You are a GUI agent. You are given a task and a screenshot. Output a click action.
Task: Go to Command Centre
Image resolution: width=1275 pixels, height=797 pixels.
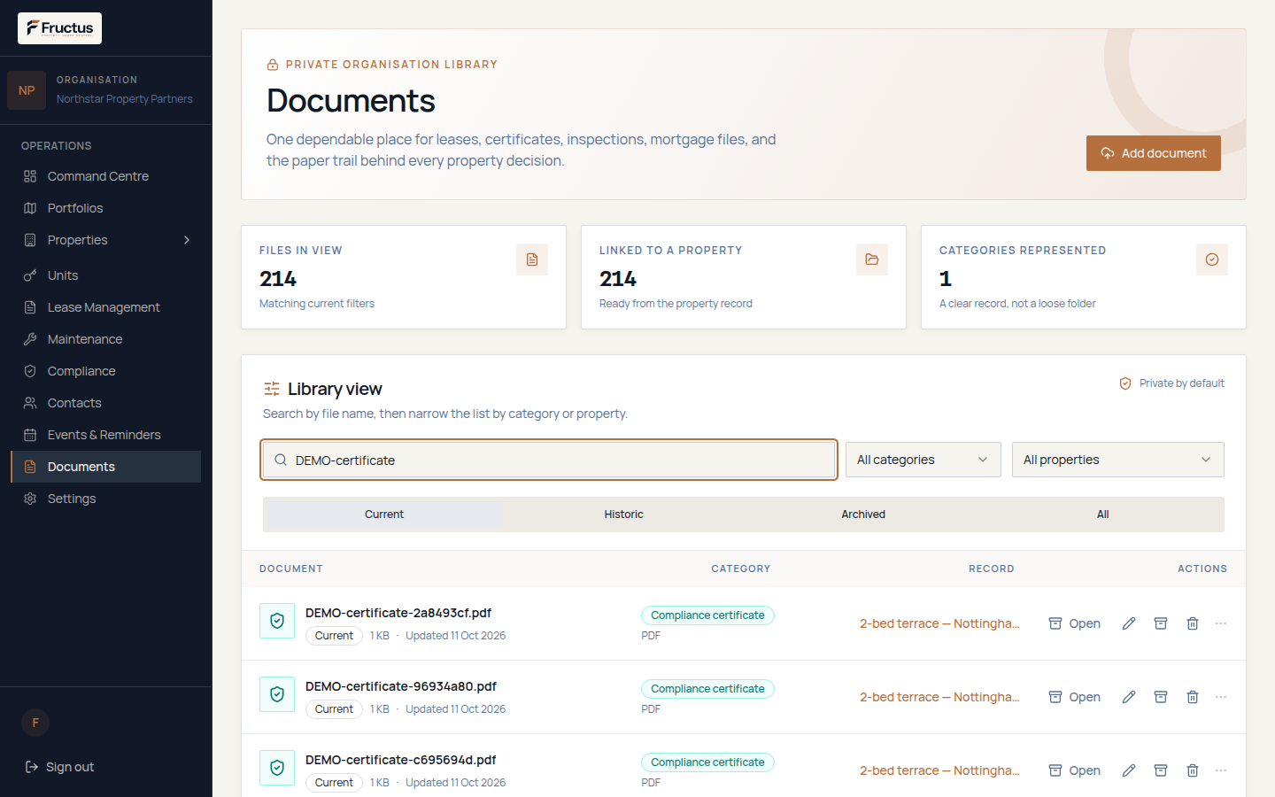click(x=106, y=176)
